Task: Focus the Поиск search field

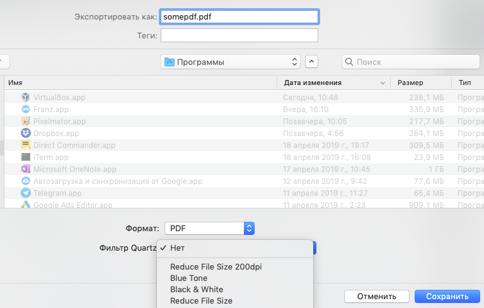Action: click(x=410, y=62)
